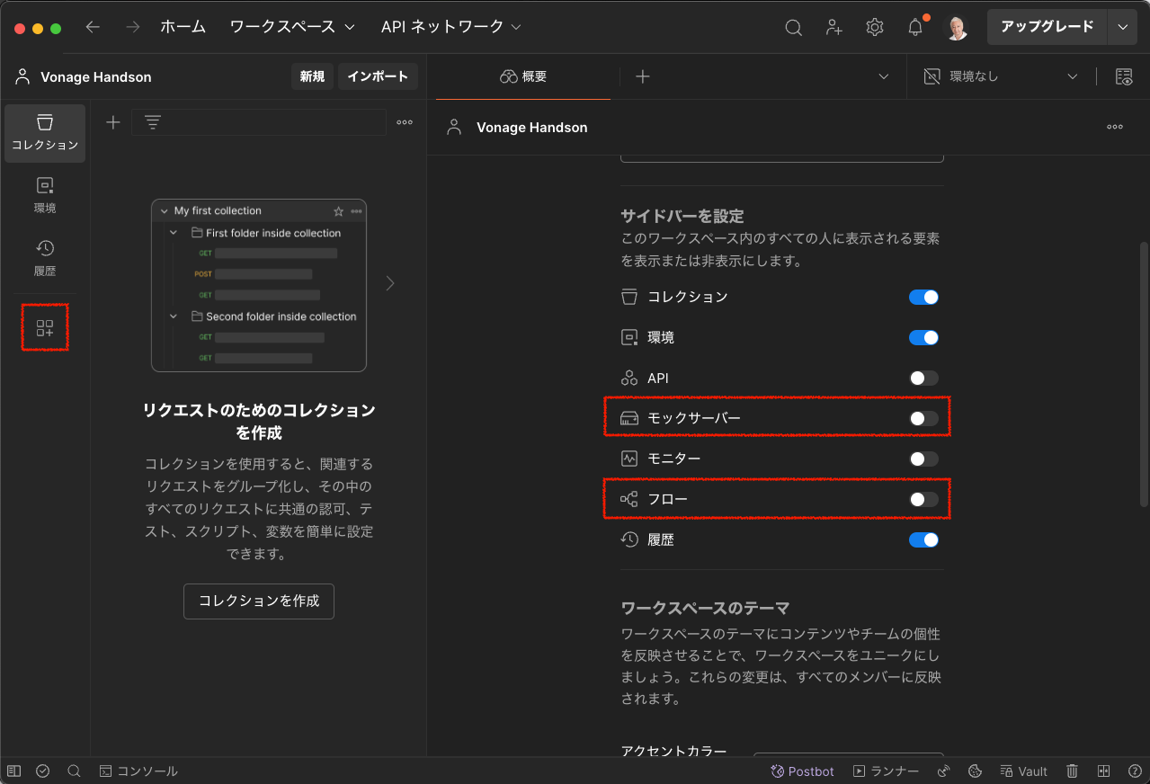Open the 履歴 (History) sidebar tab
This screenshot has width=1150, height=784.
[45, 258]
